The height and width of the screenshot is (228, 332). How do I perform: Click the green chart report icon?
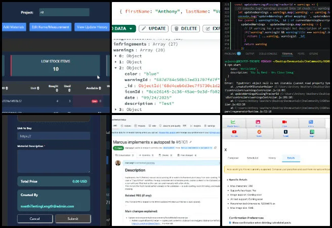[233, 122]
